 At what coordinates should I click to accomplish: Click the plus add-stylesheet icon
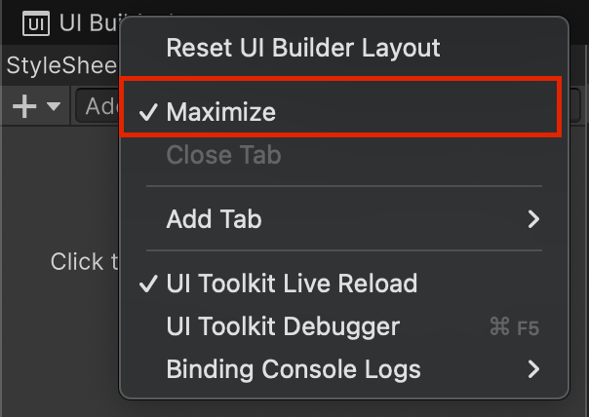pyautogui.click(x=23, y=106)
